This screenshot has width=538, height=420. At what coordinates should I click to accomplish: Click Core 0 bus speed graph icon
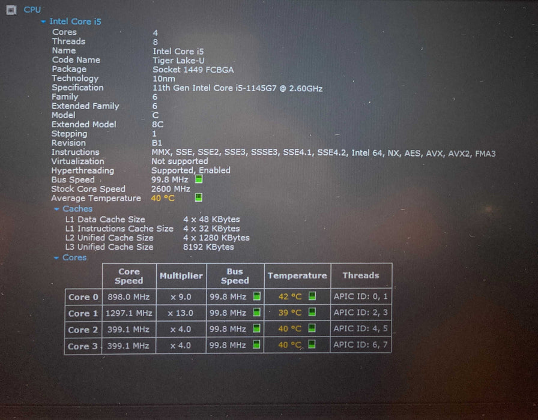[x=256, y=296]
